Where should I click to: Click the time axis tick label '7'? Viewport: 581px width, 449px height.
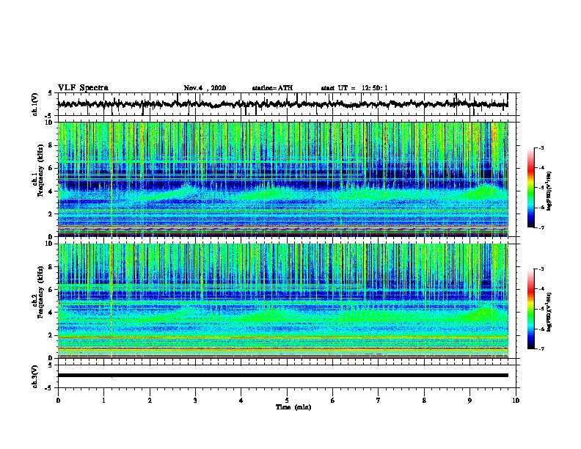(x=379, y=401)
